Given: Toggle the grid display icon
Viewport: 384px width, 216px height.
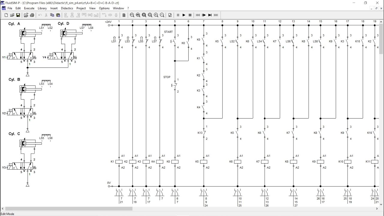Looking at the screenshot, I should click(124, 15).
